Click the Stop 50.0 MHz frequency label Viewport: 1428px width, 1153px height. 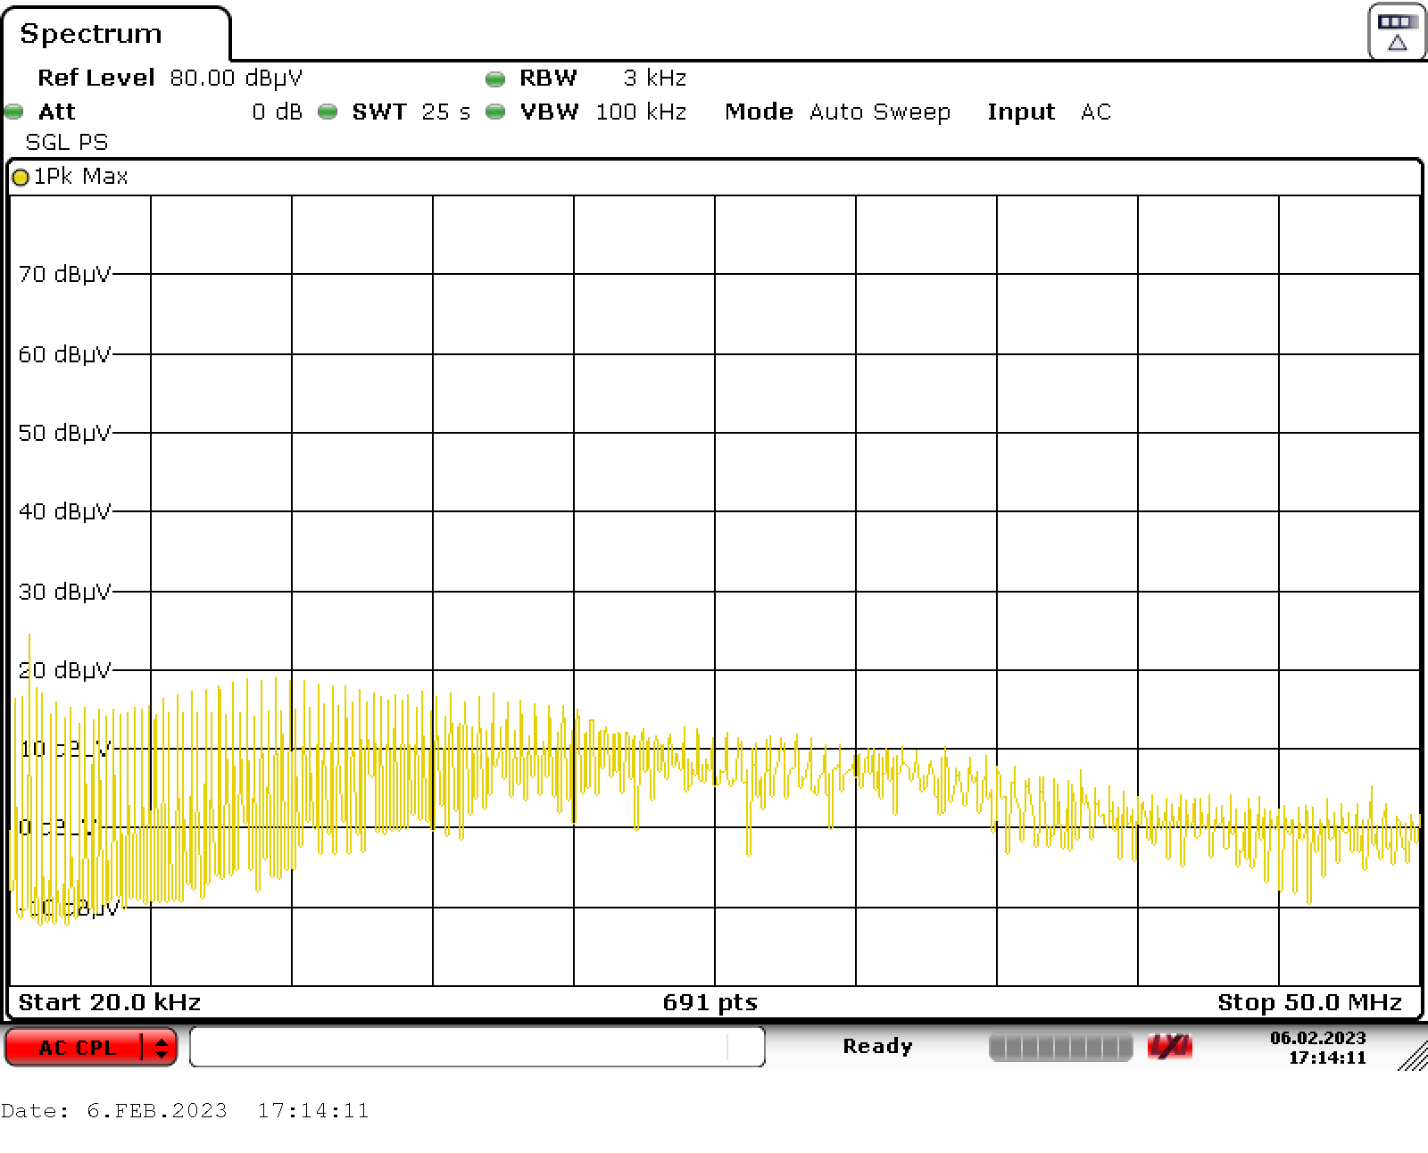point(1309,1002)
